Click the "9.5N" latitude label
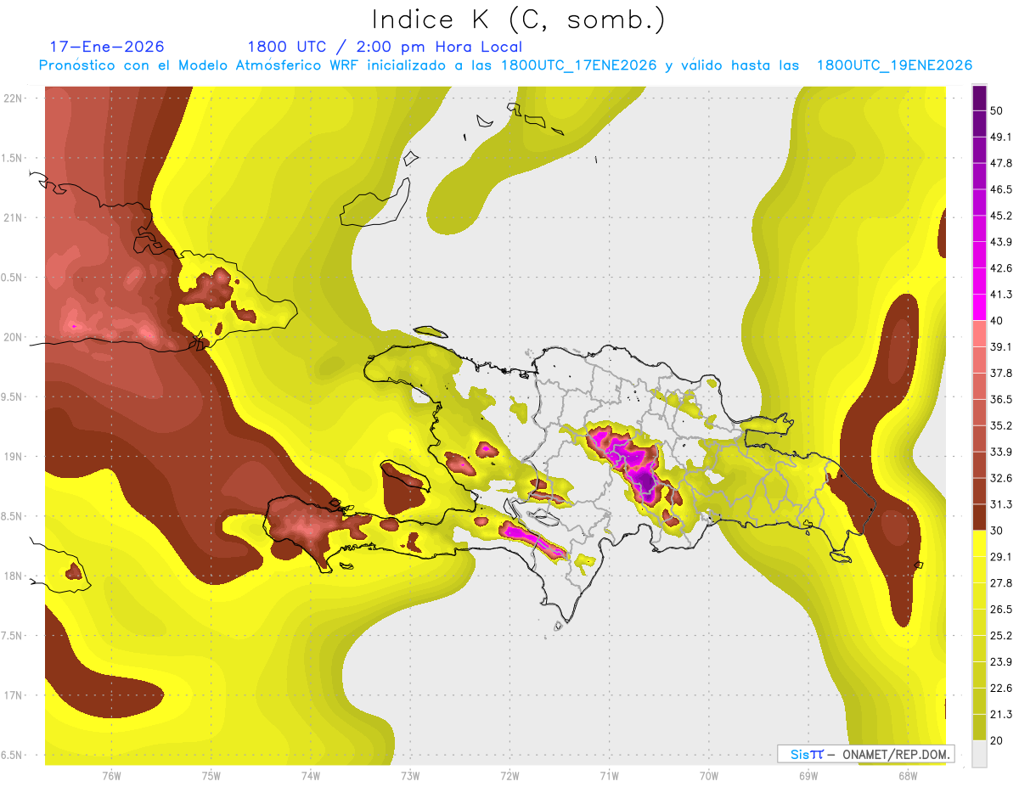 [x=13, y=396]
